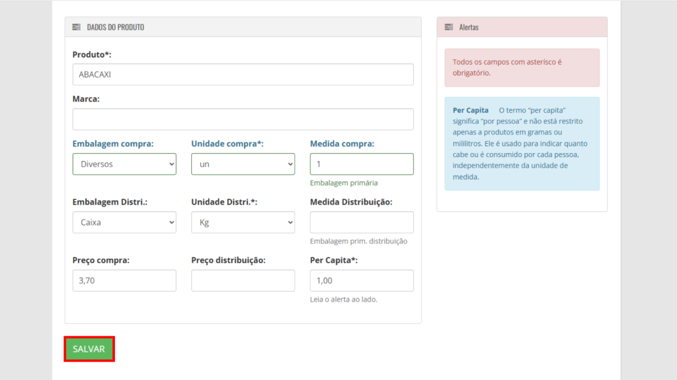
Task: Select the Per Capita value field
Action: (362, 280)
